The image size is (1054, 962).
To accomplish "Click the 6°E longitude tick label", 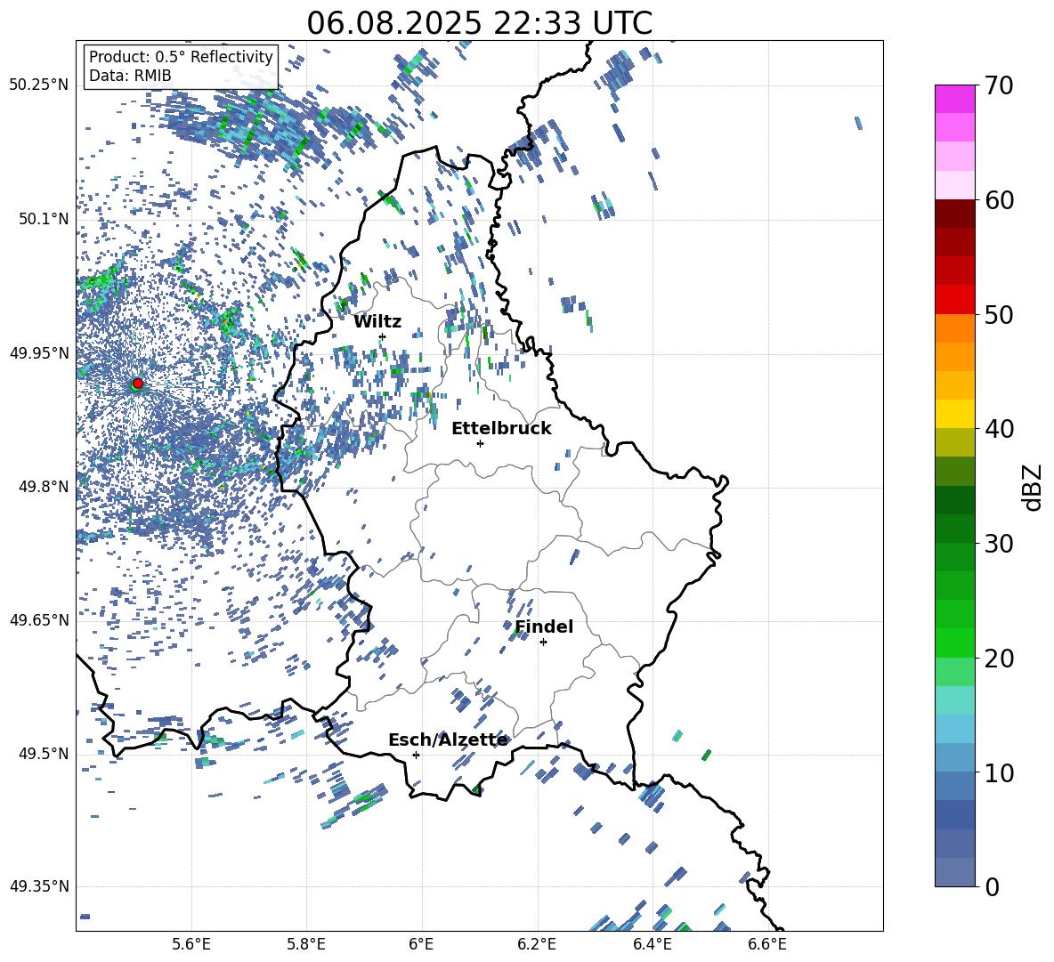I will pos(421,945).
